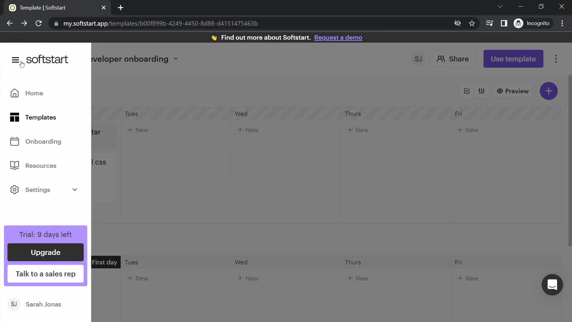Click the Use template button
Image resolution: width=572 pixels, height=322 pixels.
(514, 59)
